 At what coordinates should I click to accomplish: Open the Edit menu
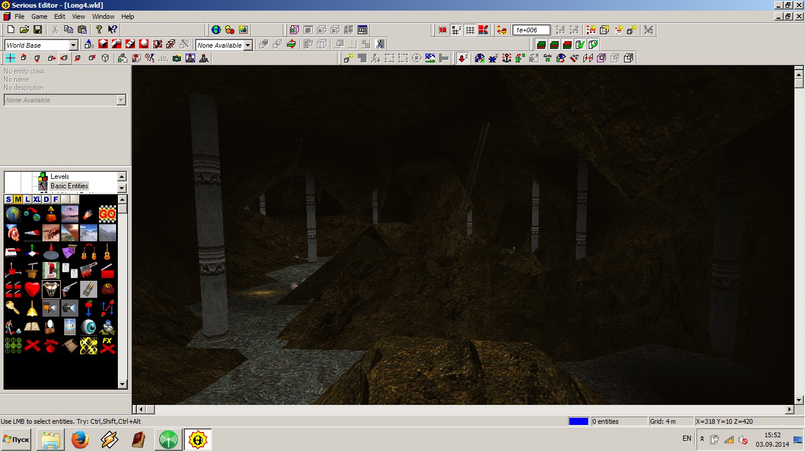pos(60,16)
